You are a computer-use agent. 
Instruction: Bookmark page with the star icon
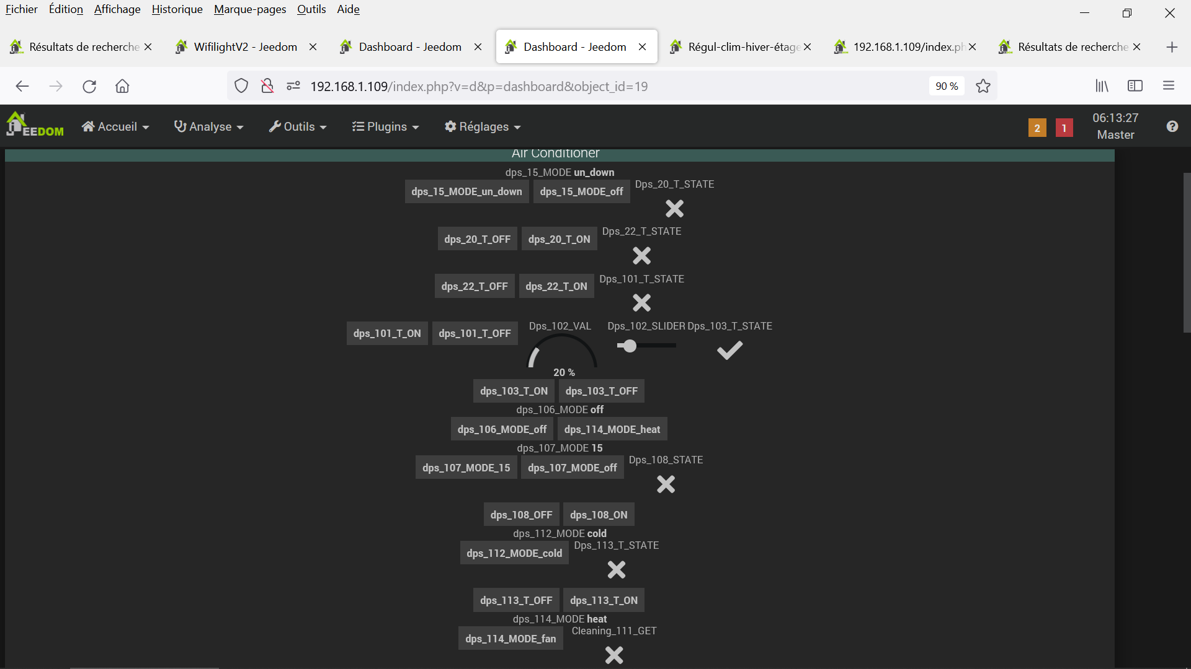point(983,86)
